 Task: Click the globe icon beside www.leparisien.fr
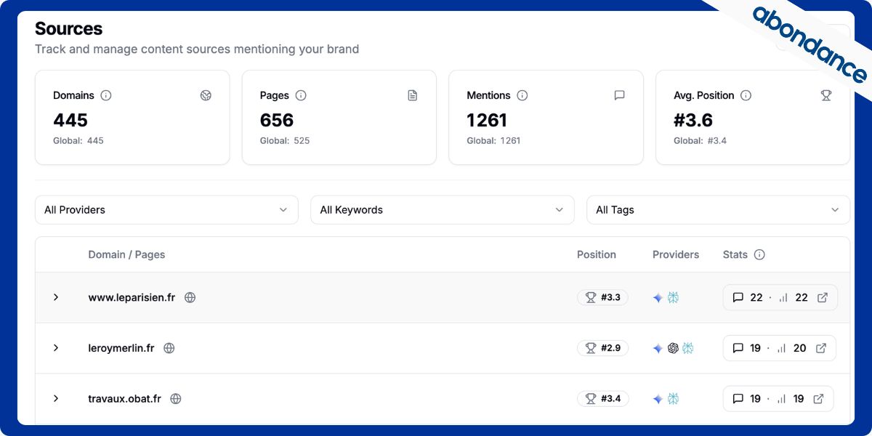pyautogui.click(x=190, y=297)
